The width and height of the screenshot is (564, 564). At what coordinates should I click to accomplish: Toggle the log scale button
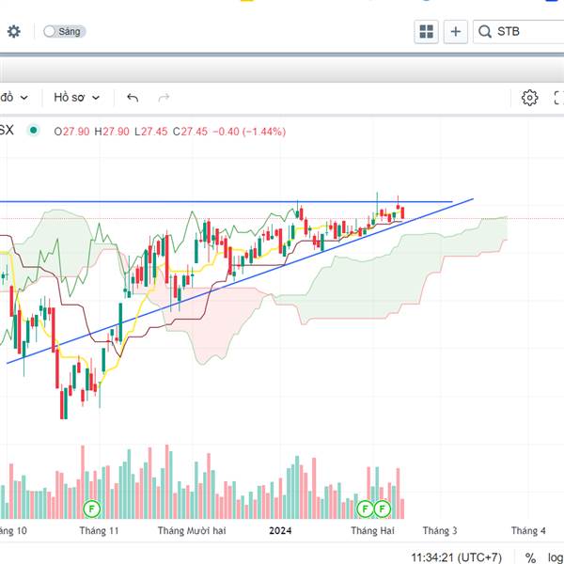pyautogui.click(x=556, y=557)
